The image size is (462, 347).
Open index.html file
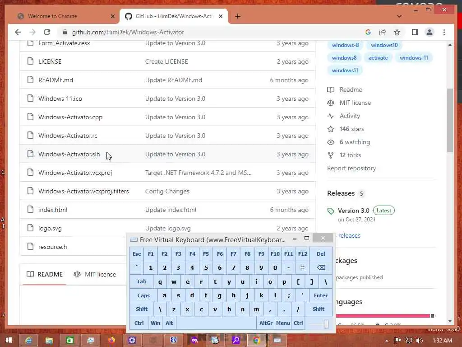tap(53, 210)
